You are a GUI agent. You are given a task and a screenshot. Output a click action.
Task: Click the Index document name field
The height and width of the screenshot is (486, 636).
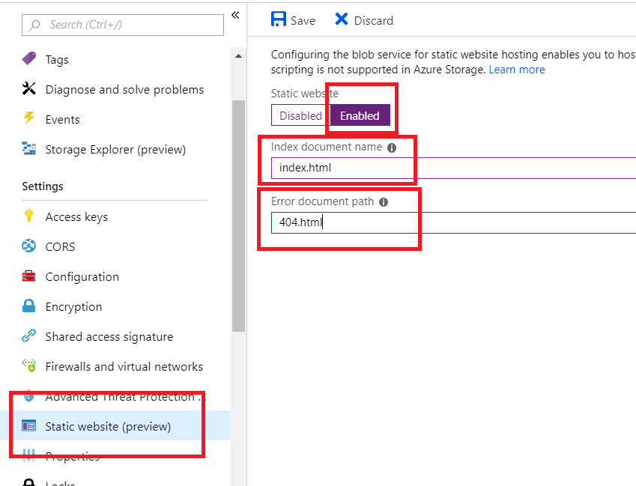pos(453,168)
